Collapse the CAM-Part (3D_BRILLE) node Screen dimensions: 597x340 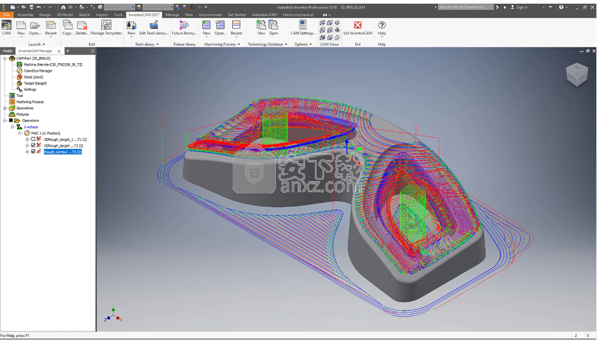[x=5, y=58]
